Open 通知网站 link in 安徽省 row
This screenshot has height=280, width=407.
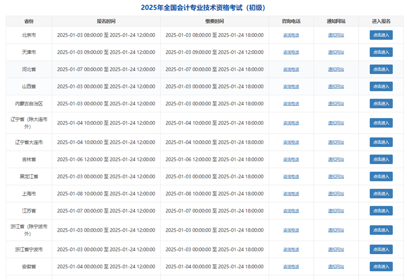click(336, 266)
